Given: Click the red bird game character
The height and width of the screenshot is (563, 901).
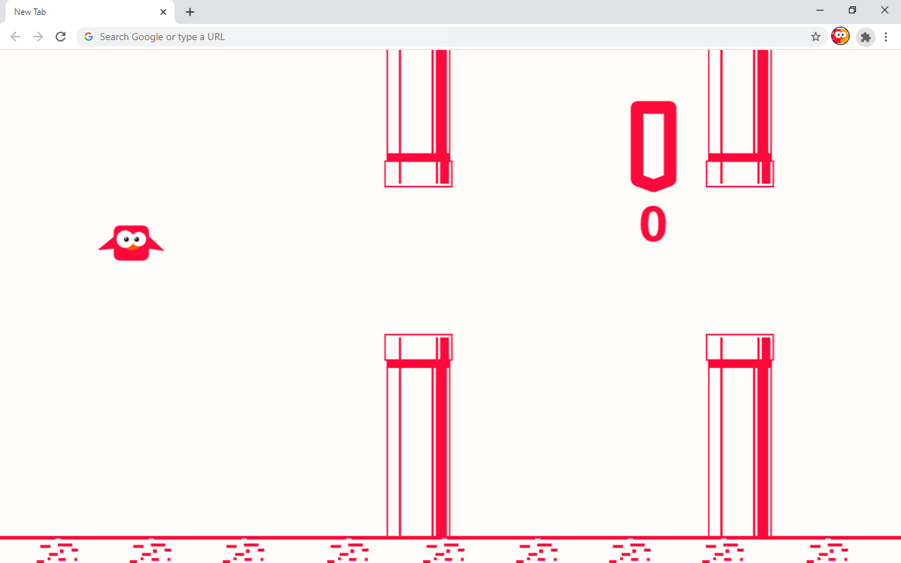Looking at the screenshot, I should [x=131, y=243].
